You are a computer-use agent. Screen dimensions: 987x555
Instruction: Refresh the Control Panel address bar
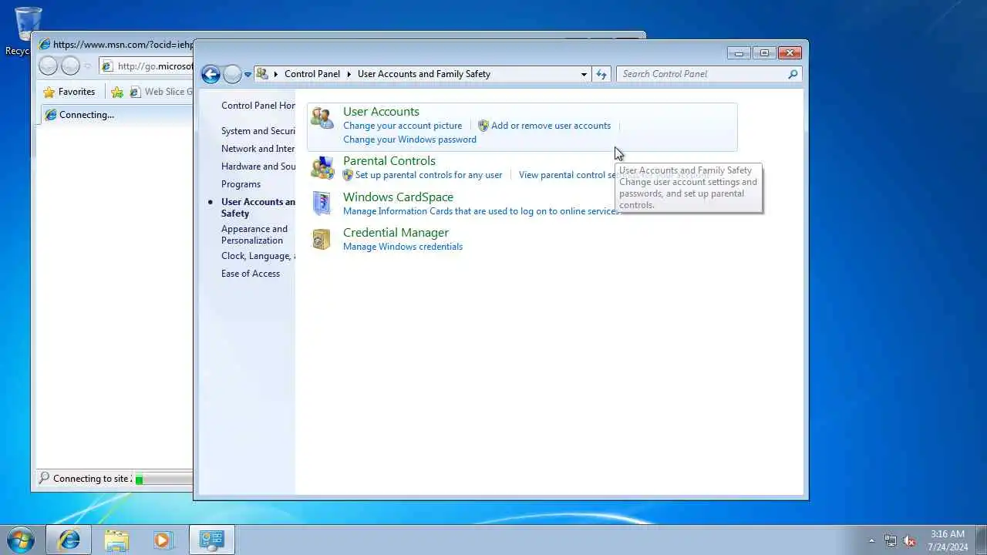601,74
